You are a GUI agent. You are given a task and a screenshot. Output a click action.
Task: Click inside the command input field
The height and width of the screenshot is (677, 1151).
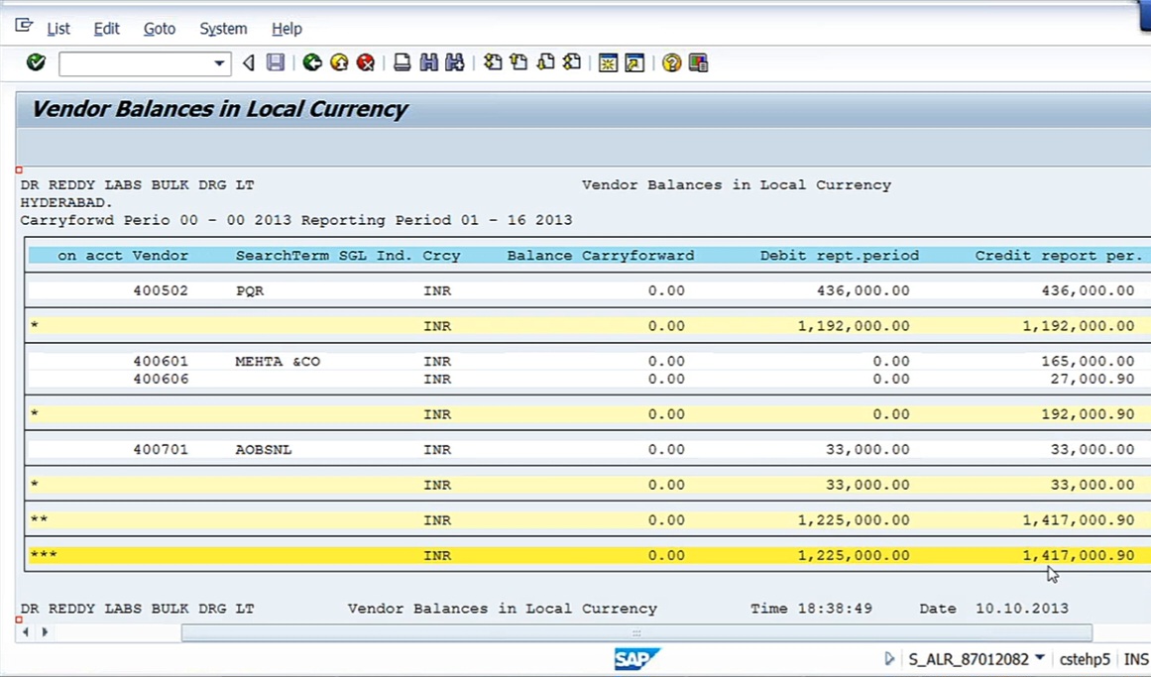(x=137, y=63)
